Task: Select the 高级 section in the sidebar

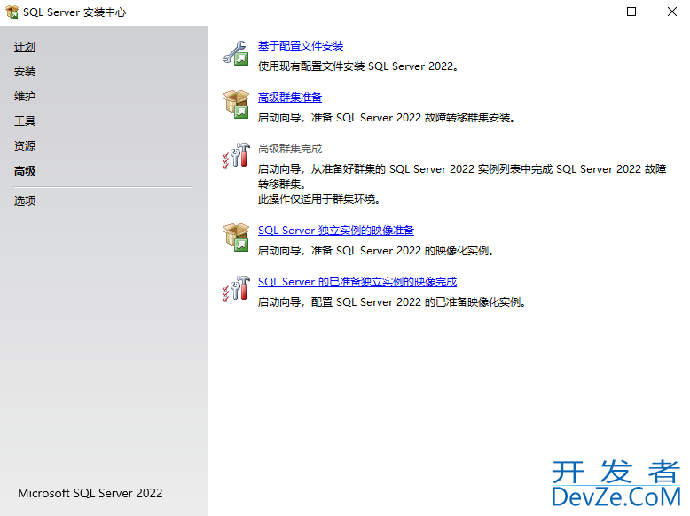Action: tap(25, 171)
